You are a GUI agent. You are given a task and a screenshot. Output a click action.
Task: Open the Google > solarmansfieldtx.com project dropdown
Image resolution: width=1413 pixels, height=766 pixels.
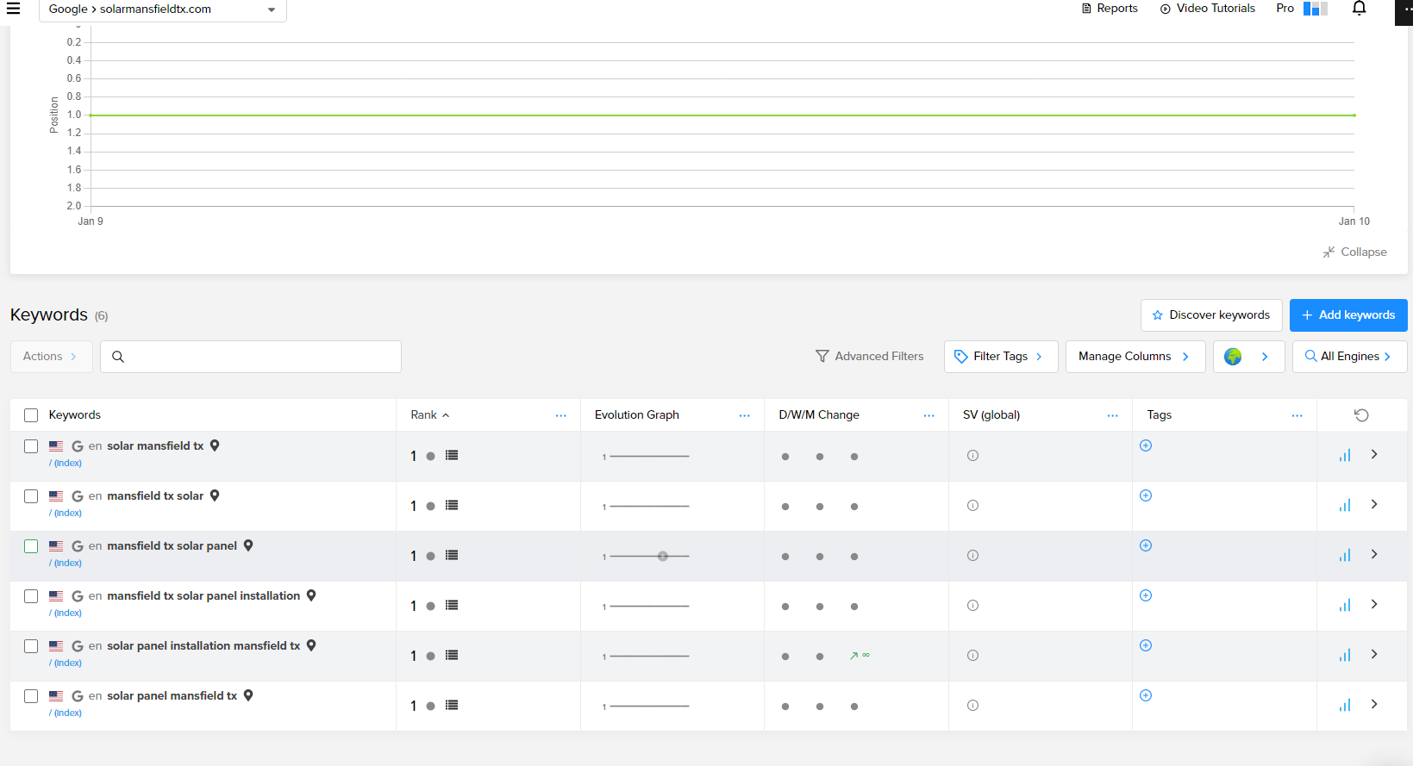pyautogui.click(x=163, y=9)
